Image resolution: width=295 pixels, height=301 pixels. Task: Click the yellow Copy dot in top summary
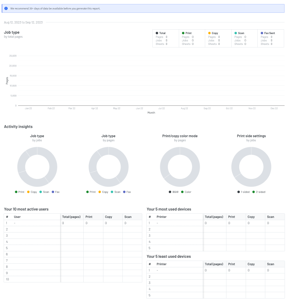tap(209, 33)
